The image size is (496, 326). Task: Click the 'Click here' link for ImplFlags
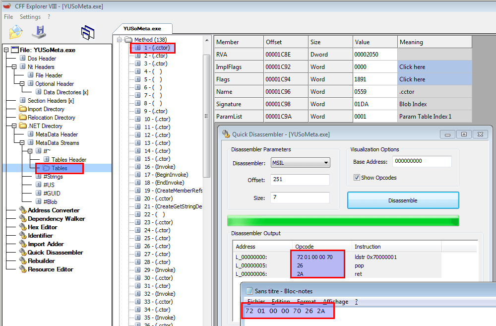click(412, 67)
